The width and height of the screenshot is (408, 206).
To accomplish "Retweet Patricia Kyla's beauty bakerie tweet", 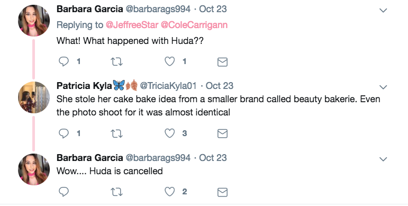I will (116, 133).
